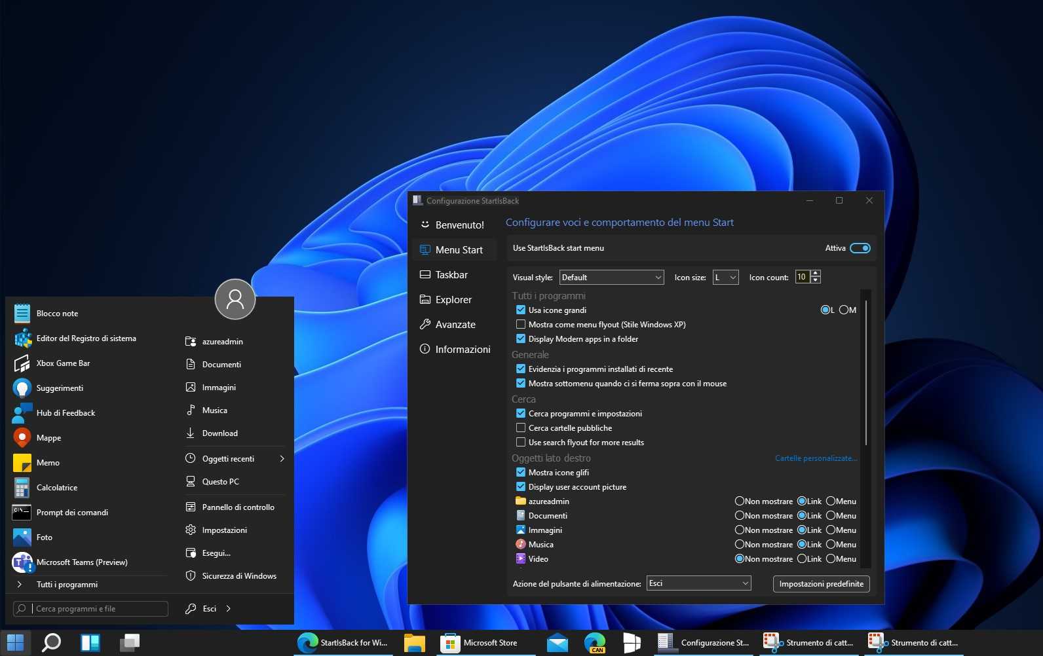Click Impostazioni predefinite button
This screenshot has width=1043, height=656.
(x=822, y=584)
